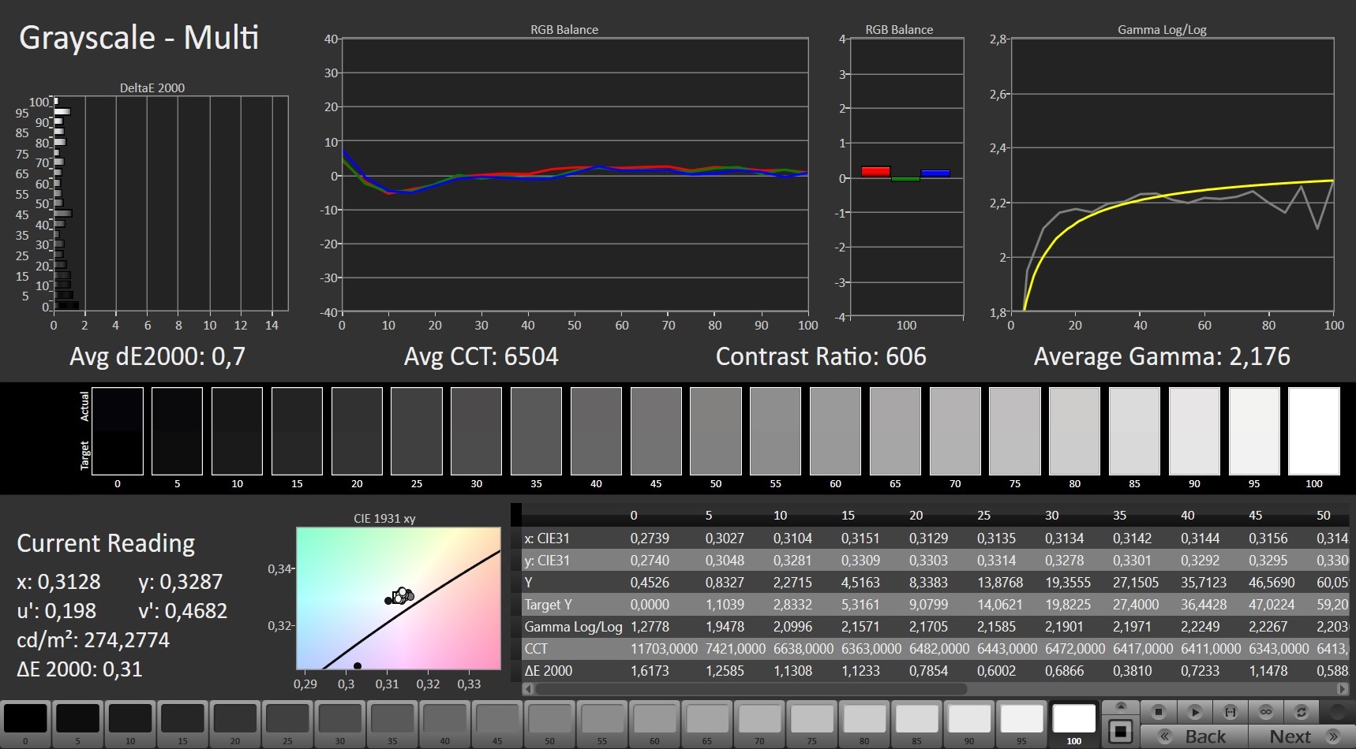Click the Avg dE2000: 0,7 readout
The width and height of the screenshot is (1356, 749).
(x=158, y=356)
